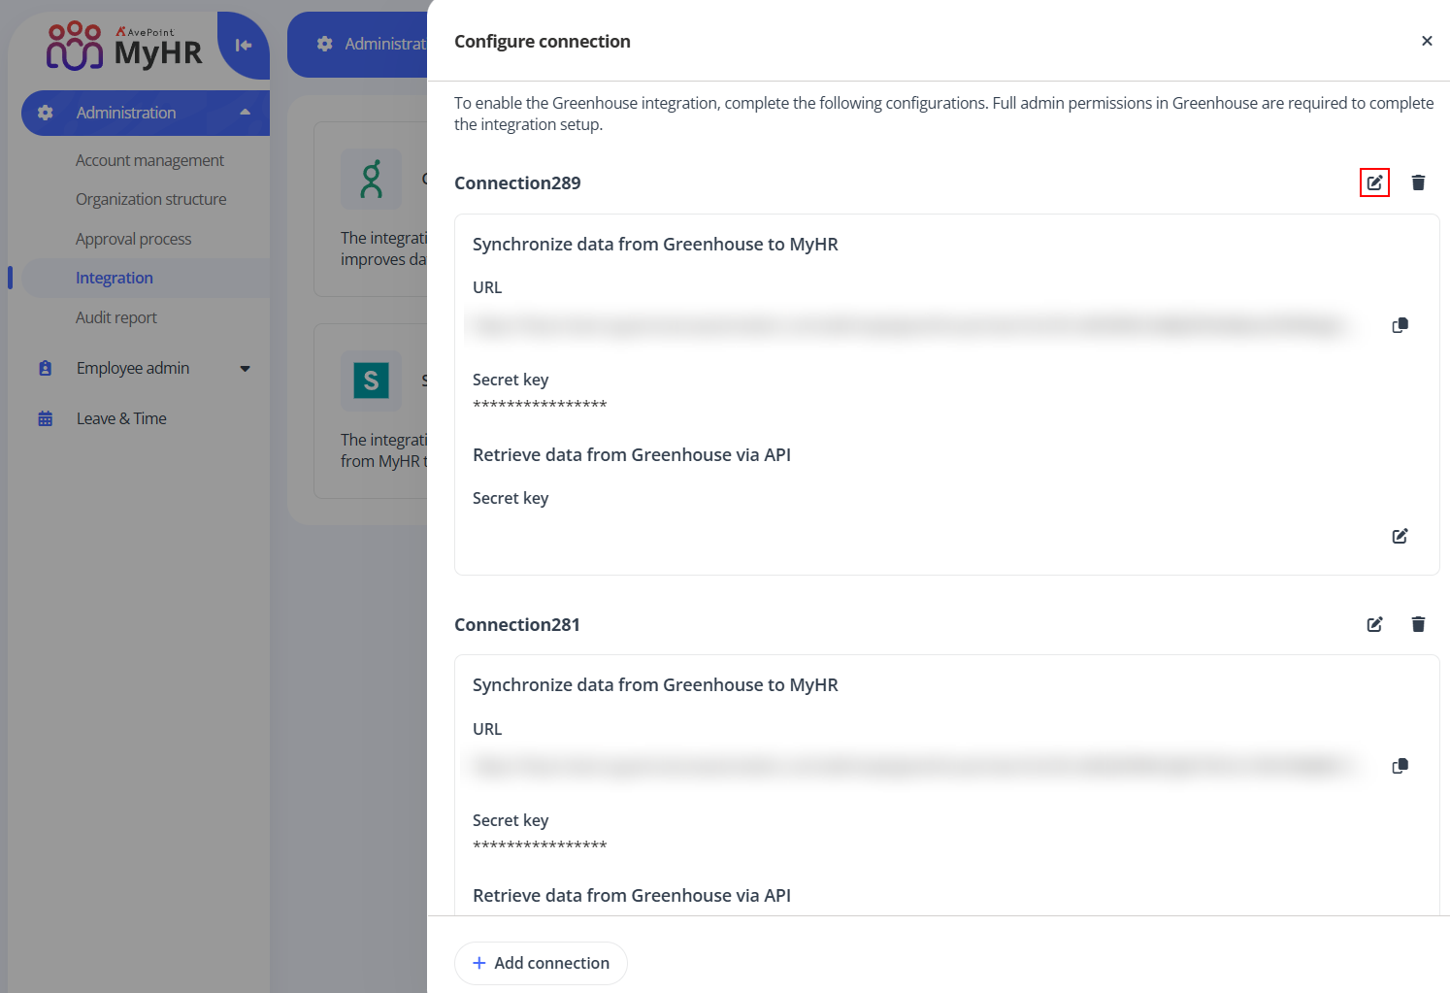The width and height of the screenshot is (1450, 993).
Task: Click the Employee admin badge icon
Action: [x=45, y=368]
